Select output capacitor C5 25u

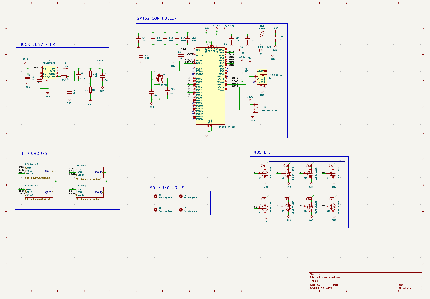tap(102, 77)
